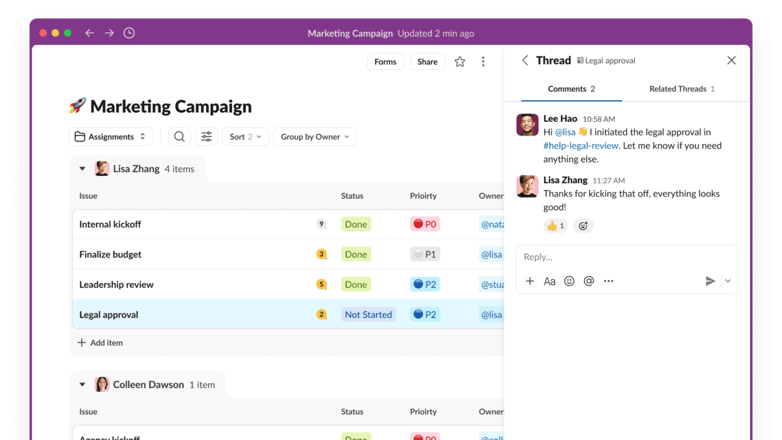Go forward with the right arrow in title bar
The image size is (782, 440).
(x=109, y=33)
